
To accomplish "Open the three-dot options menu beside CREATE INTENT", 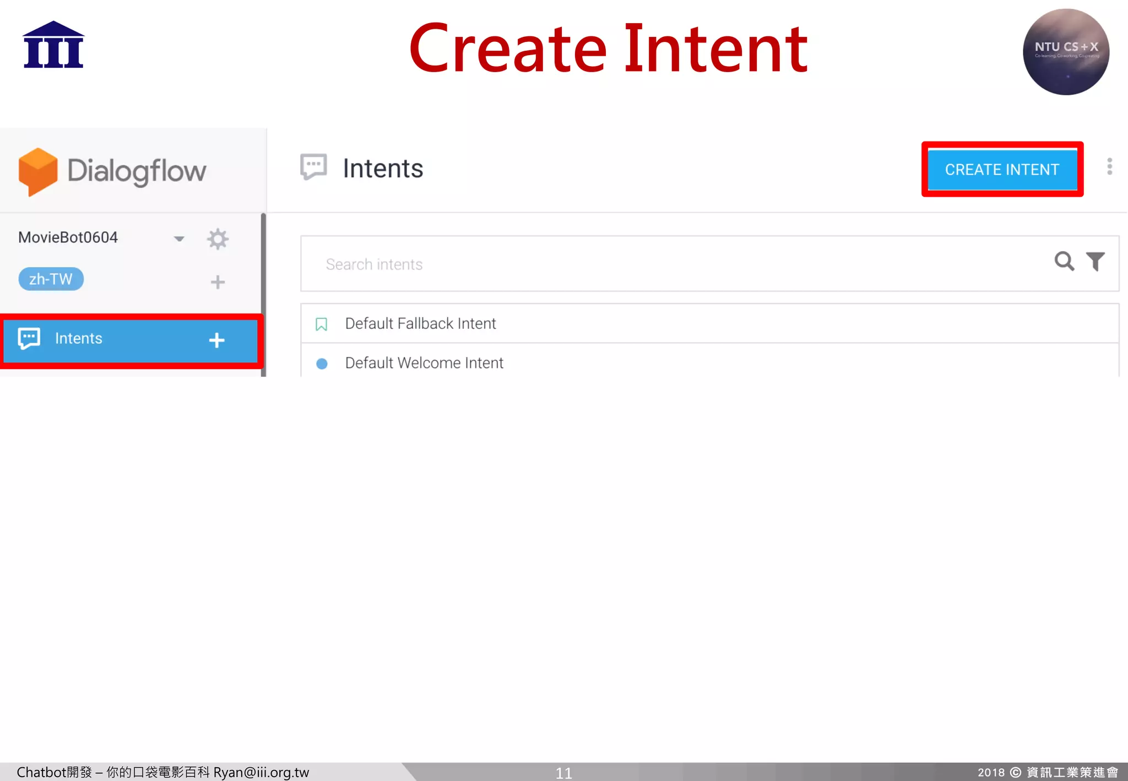I will (1109, 166).
